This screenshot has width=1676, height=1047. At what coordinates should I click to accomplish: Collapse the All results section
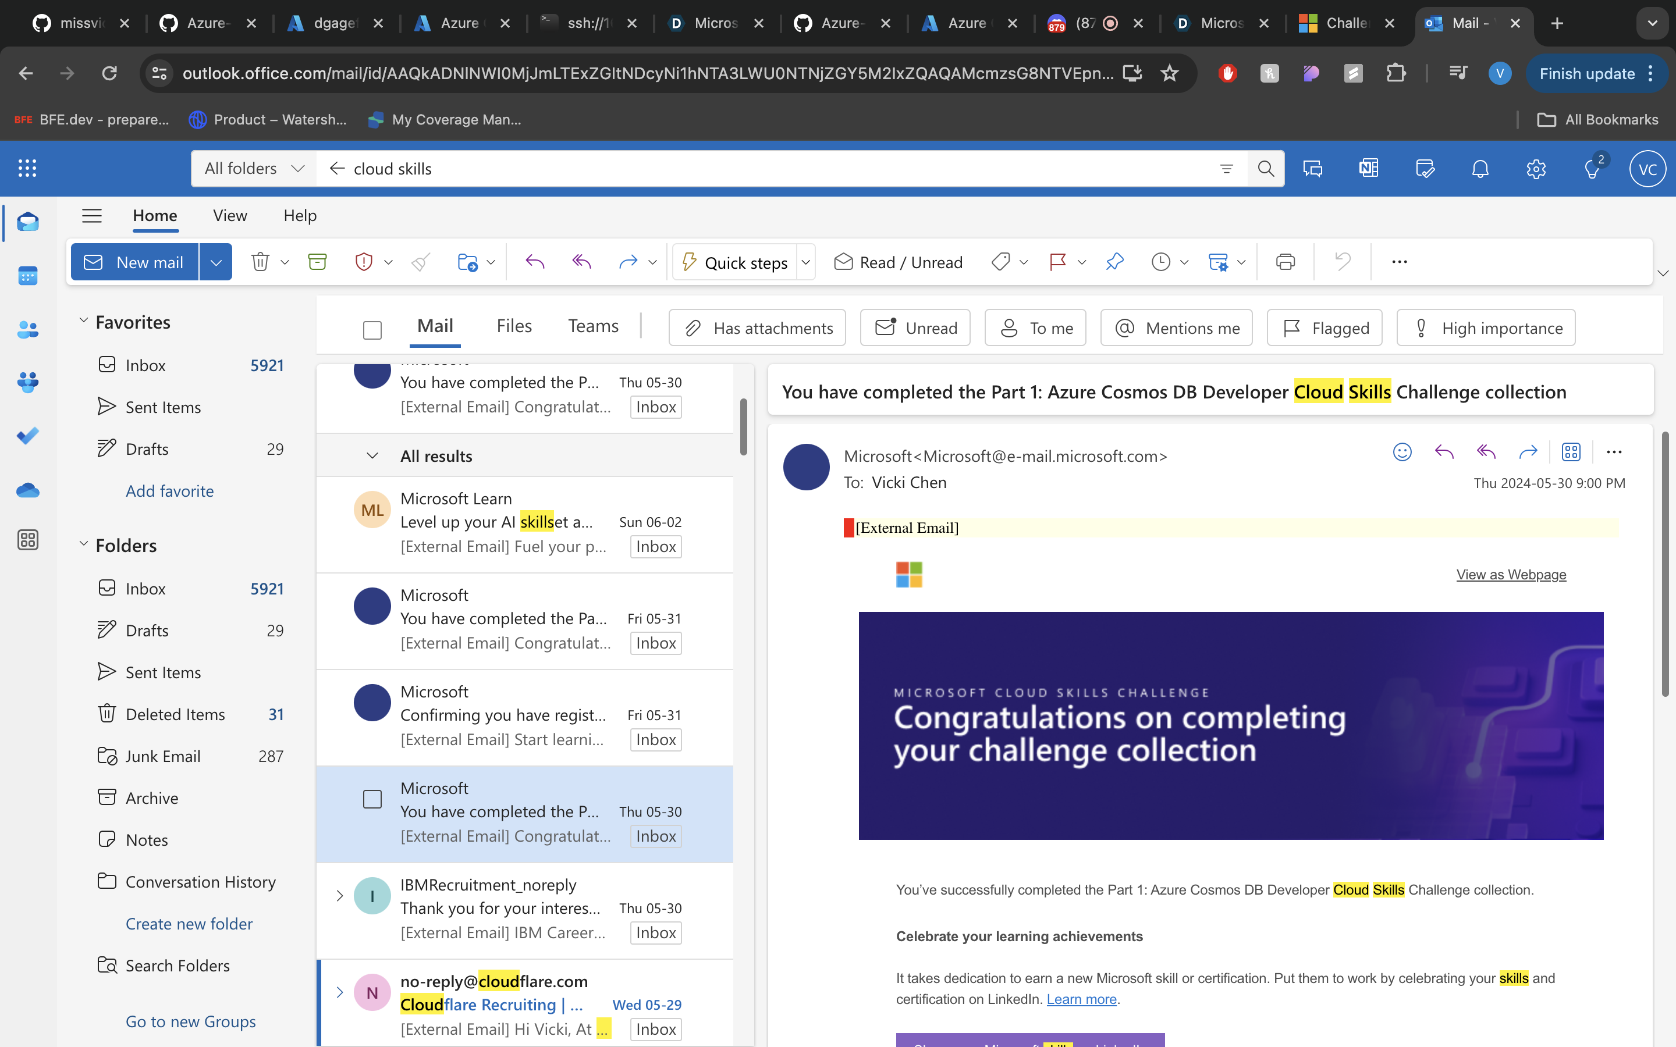(x=372, y=455)
